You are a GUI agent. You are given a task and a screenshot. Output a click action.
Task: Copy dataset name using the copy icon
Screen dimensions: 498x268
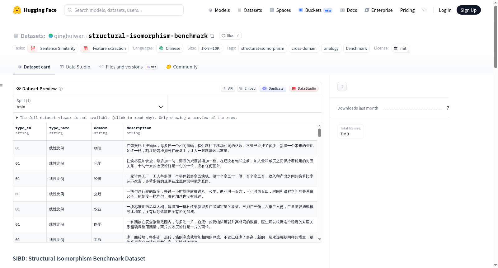[212, 36]
